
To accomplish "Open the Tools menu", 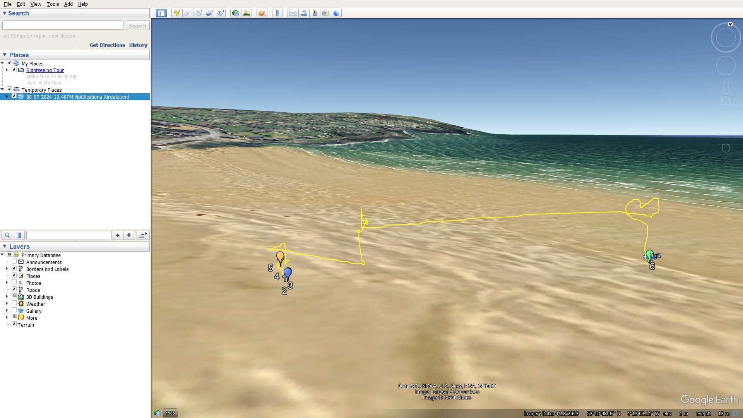I will pyautogui.click(x=53, y=4).
